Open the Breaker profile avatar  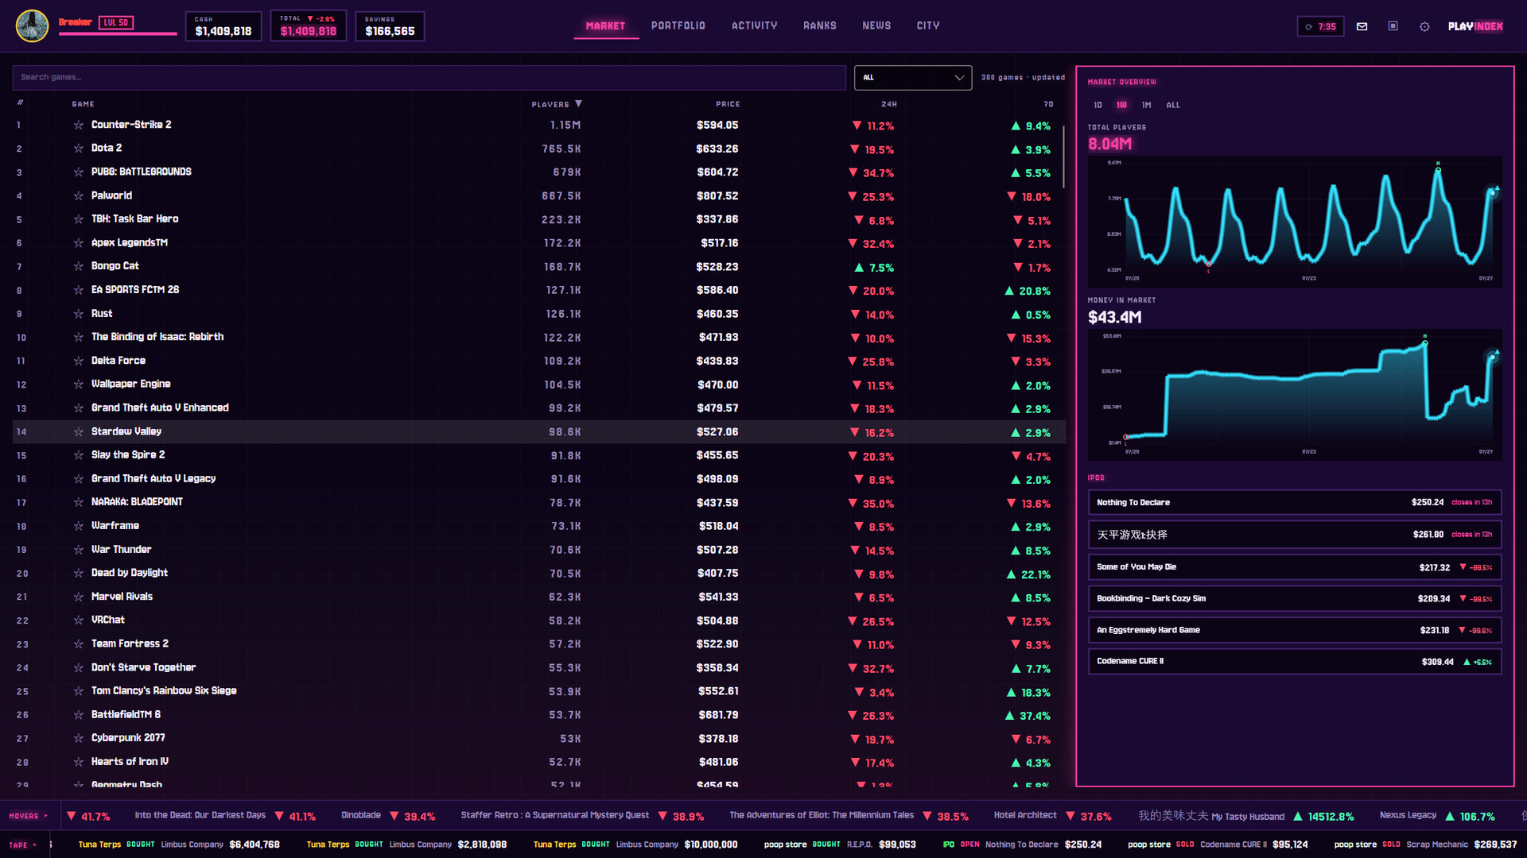(33, 26)
